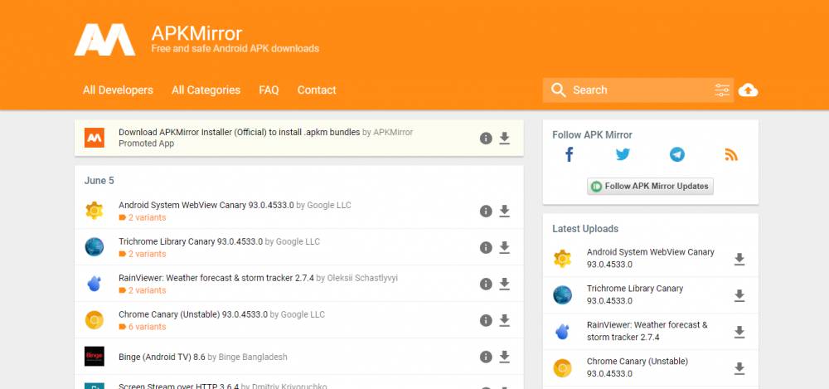Show info for Android System WebView Canary
829x389 pixels.
pos(486,212)
